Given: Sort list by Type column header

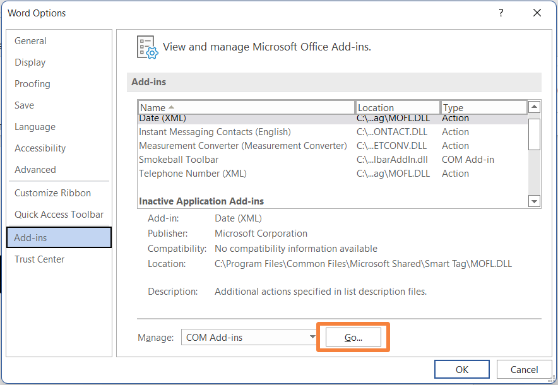Looking at the screenshot, I should pos(484,107).
